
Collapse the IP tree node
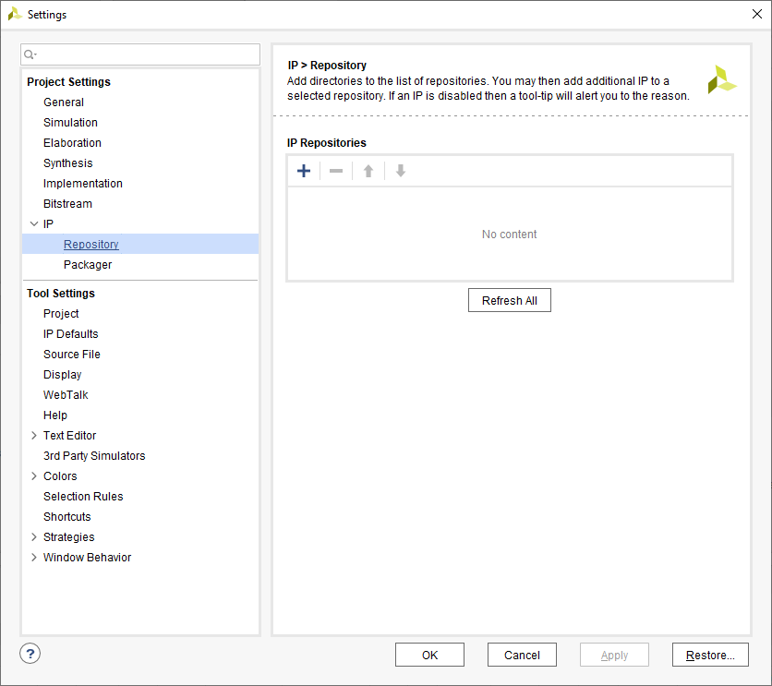pyautogui.click(x=34, y=224)
